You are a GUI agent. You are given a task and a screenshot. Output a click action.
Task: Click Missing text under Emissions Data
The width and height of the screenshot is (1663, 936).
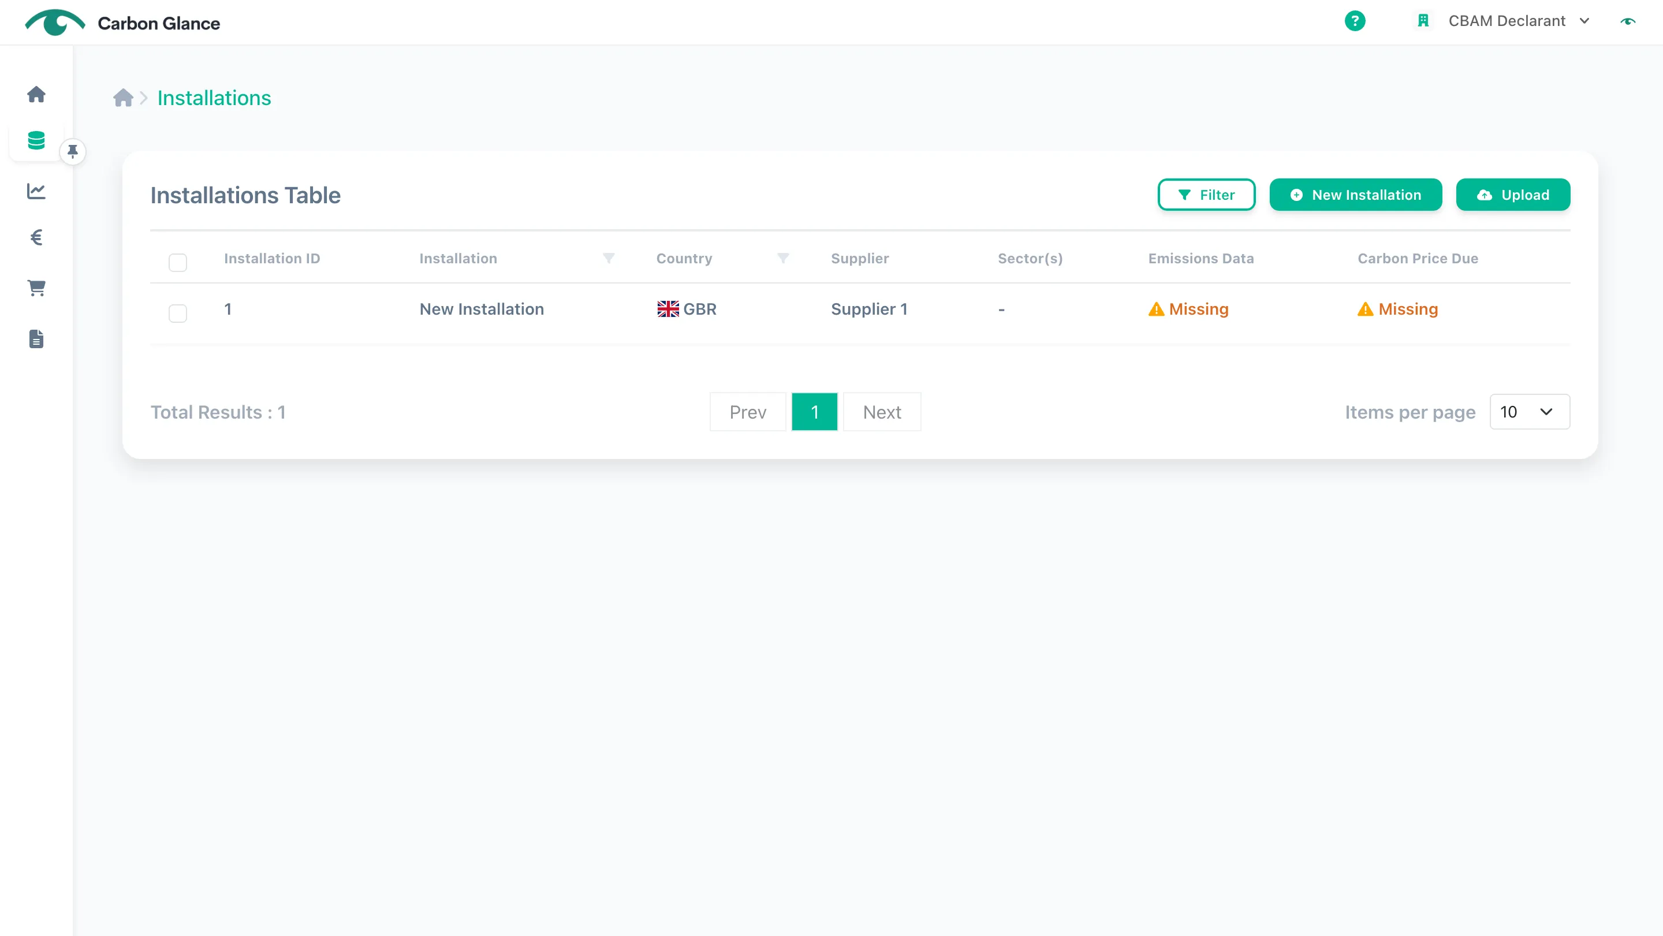pyautogui.click(x=1199, y=309)
